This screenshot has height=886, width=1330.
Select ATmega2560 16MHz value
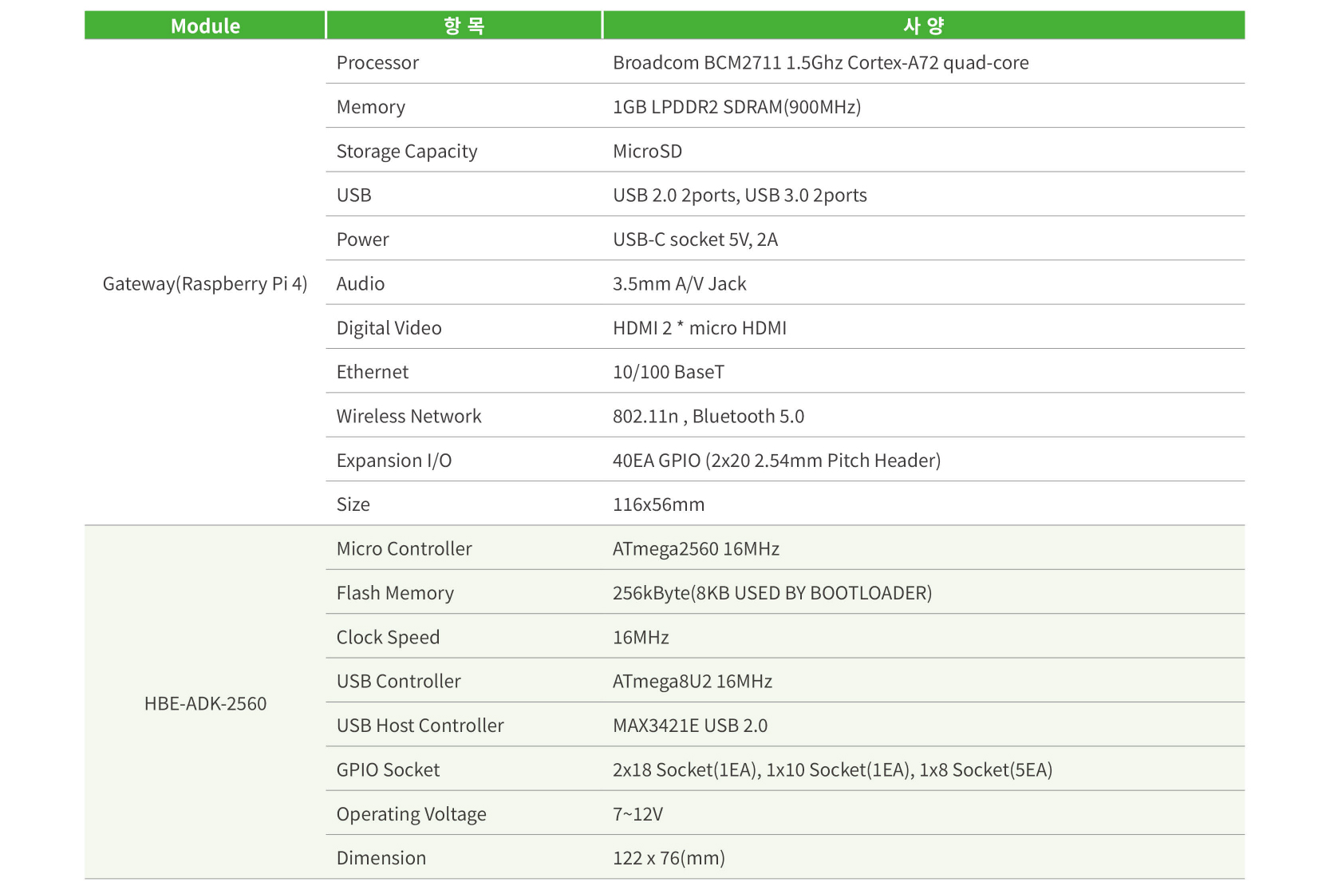pos(697,548)
